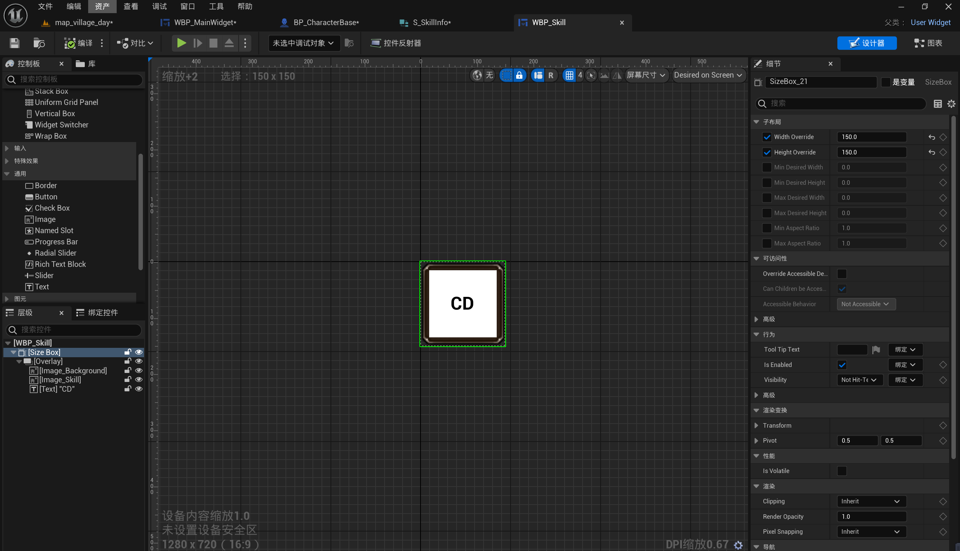Expand the Transform property section
This screenshot has width=960, height=551.
click(x=756, y=425)
